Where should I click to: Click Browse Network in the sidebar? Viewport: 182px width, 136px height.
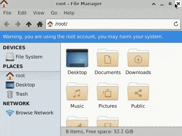coord(30,113)
